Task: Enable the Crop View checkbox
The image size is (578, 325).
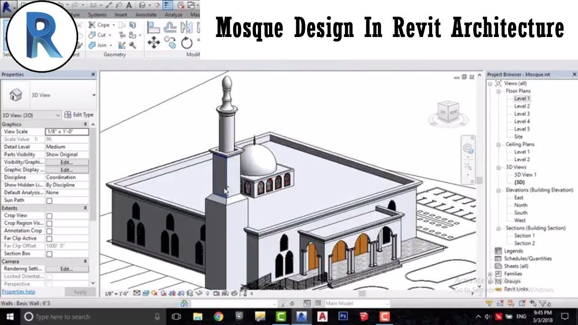Action: (x=50, y=216)
